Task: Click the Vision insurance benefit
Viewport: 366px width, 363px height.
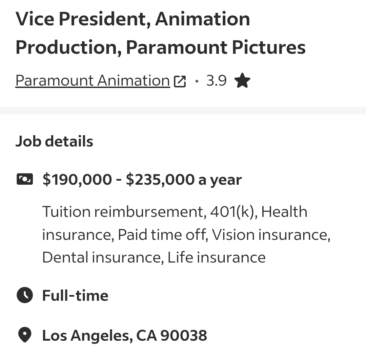Action: coord(271,235)
